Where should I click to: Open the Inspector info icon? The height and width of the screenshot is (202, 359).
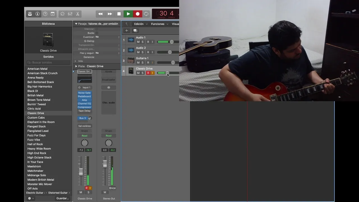[37, 14]
